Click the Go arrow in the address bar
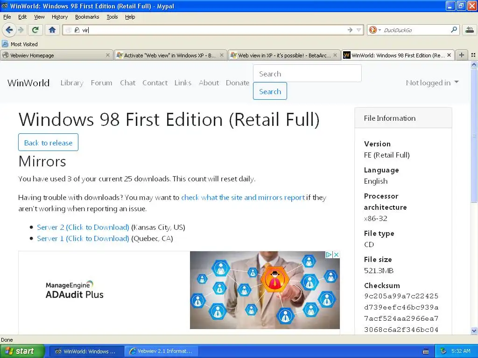 pyautogui.click(x=350, y=30)
